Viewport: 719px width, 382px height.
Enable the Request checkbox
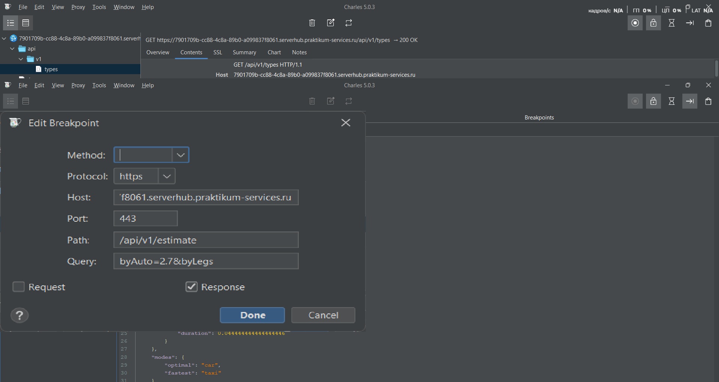coord(19,287)
